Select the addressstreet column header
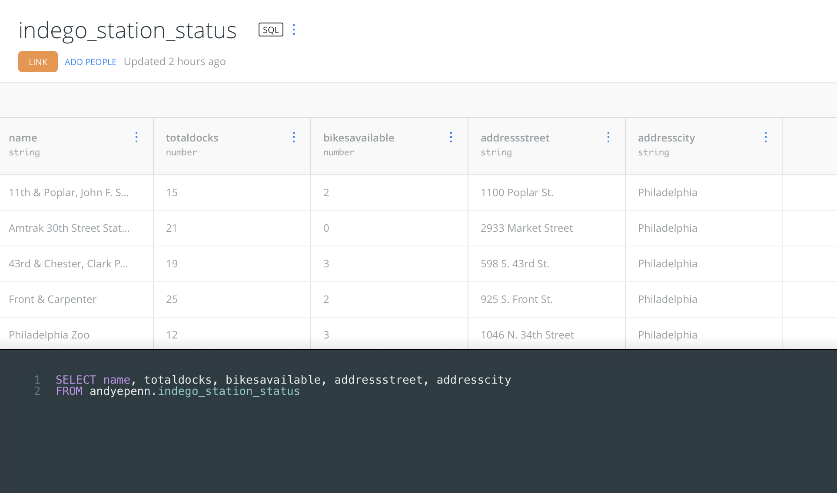The height and width of the screenshot is (493, 837). (x=515, y=138)
